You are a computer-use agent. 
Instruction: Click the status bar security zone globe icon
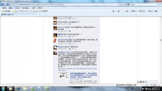[x=117, y=85]
